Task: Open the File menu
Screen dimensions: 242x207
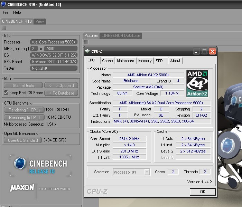Action: tap(6, 12)
